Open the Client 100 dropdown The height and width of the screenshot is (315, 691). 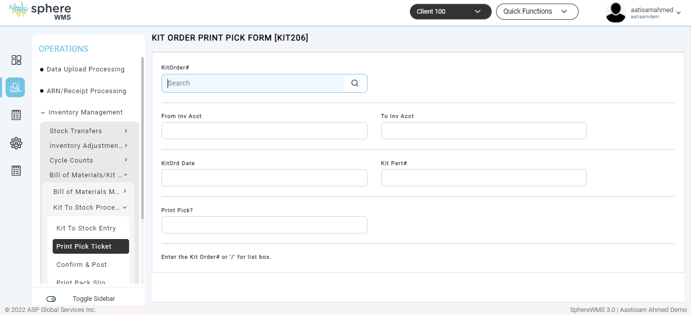451,12
